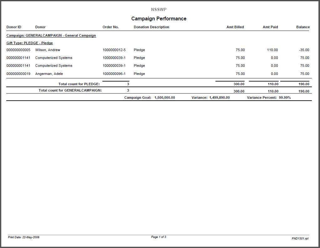The height and width of the screenshot is (248, 320).
Task: Click the Variance 1,499,890.00 value
Action: [219, 98]
